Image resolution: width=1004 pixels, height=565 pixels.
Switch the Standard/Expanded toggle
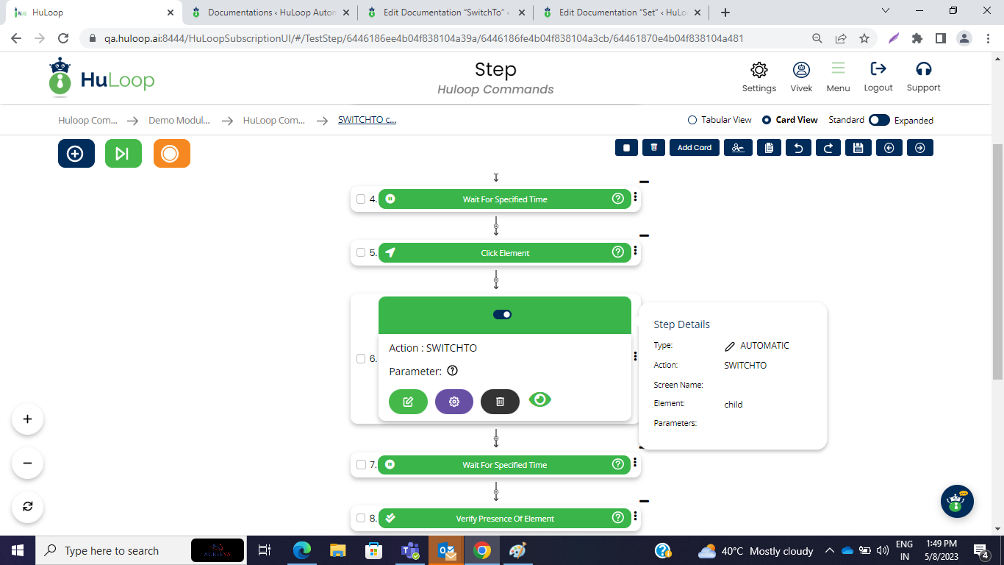point(878,120)
